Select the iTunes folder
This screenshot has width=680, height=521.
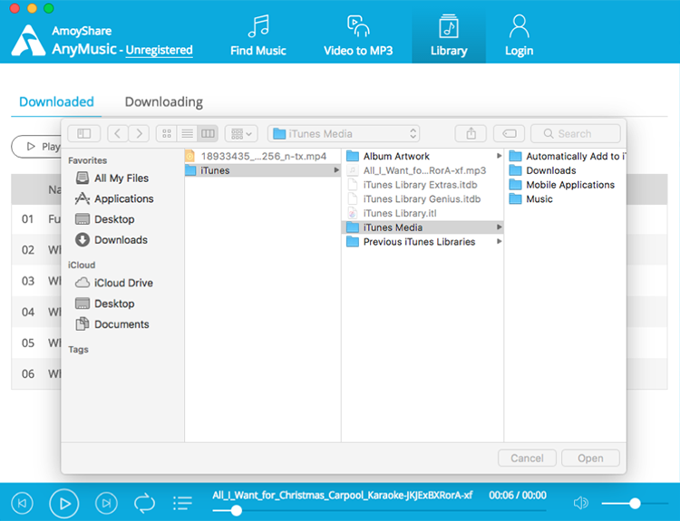262,170
